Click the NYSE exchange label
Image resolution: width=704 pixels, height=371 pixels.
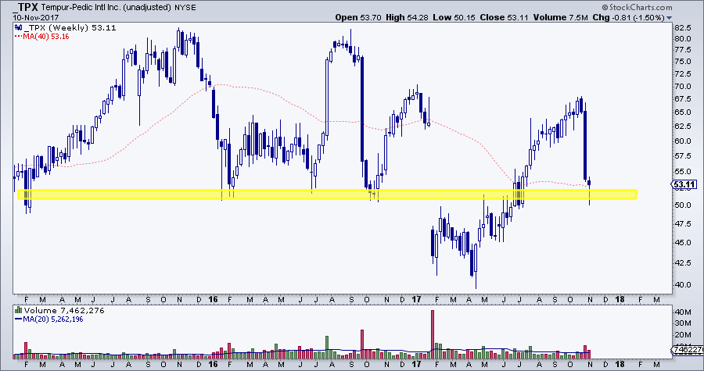[x=184, y=7]
